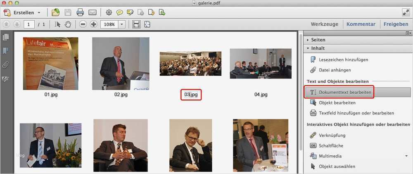413x174 pixels.
Task: Fit one full page icon
Action: pos(147,24)
